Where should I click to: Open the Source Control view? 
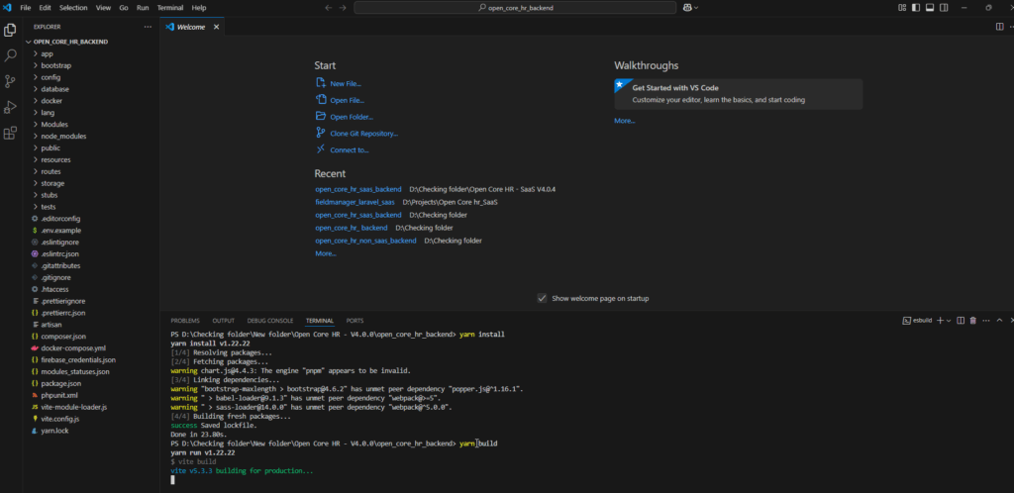[10, 81]
